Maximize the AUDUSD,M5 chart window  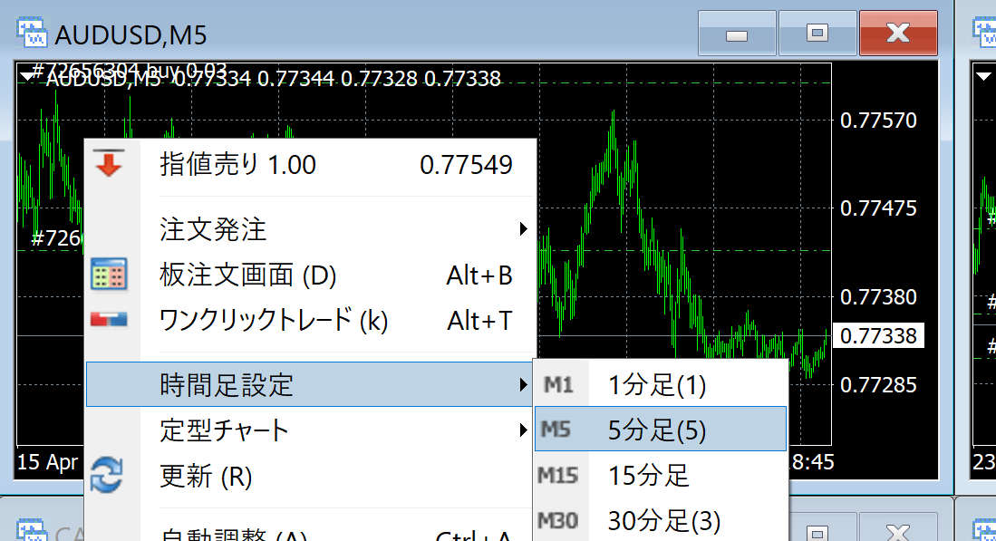(817, 34)
